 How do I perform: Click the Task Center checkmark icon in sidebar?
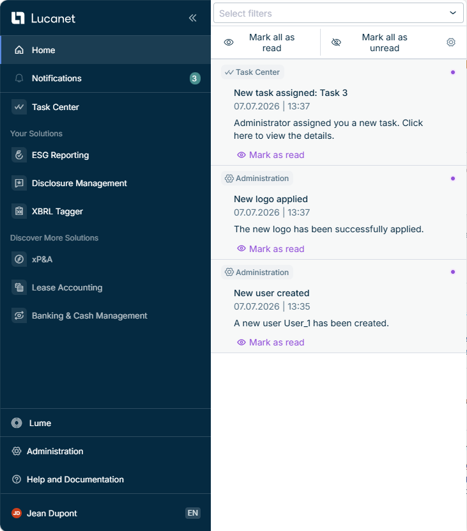pyautogui.click(x=19, y=107)
